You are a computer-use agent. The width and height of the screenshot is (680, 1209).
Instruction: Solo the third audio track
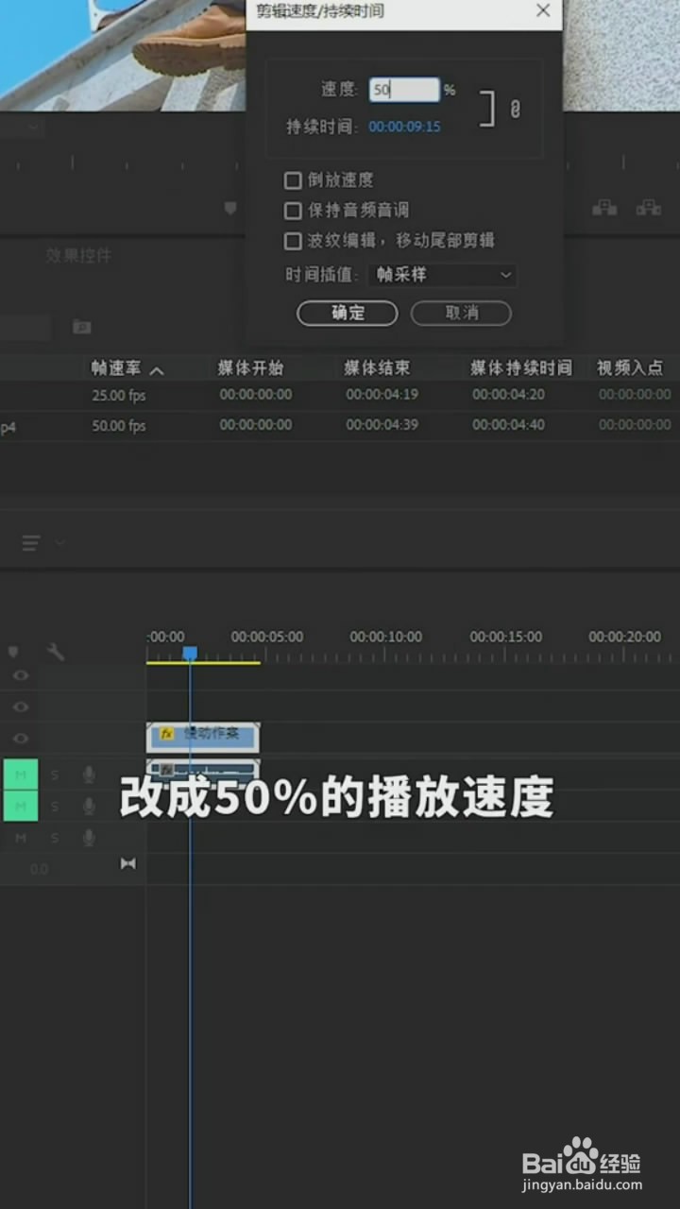(55, 838)
